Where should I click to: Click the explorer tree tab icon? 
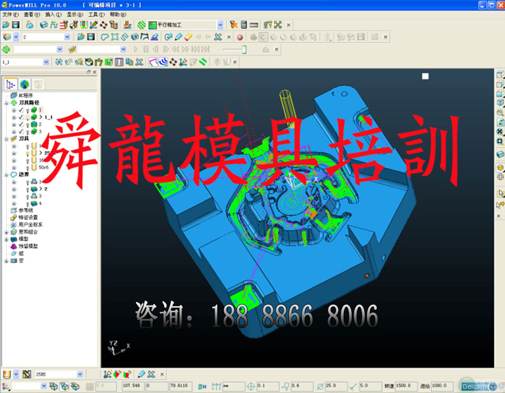click(11, 84)
